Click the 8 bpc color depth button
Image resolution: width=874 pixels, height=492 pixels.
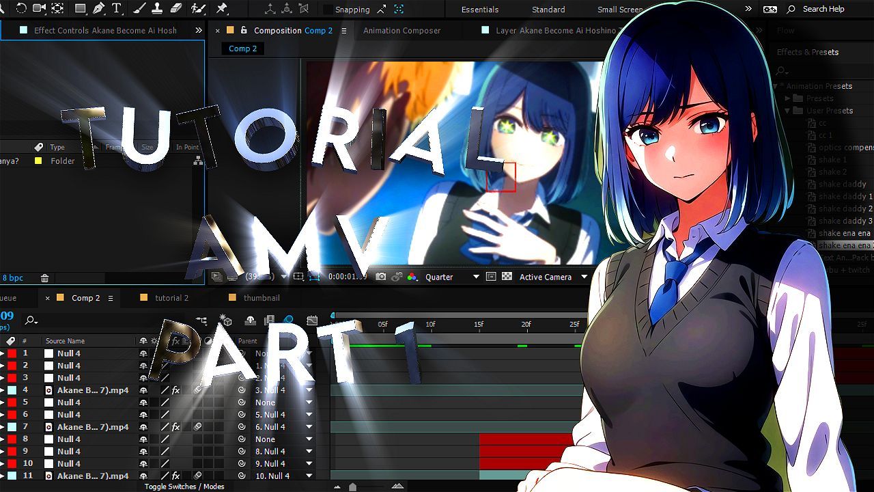12,278
